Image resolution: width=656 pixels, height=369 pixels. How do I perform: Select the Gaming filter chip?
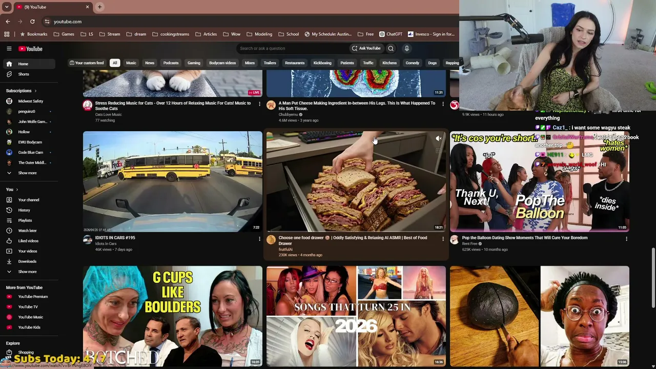tap(194, 63)
